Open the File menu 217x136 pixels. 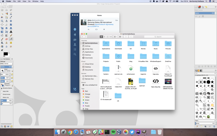pyautogui.click(x=14, y=1)
